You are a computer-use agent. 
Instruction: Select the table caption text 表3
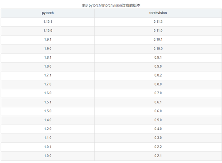click(x=85, y=5)
